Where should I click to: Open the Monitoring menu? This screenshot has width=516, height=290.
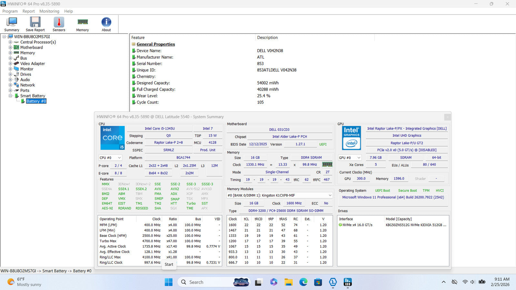(49, 11)
